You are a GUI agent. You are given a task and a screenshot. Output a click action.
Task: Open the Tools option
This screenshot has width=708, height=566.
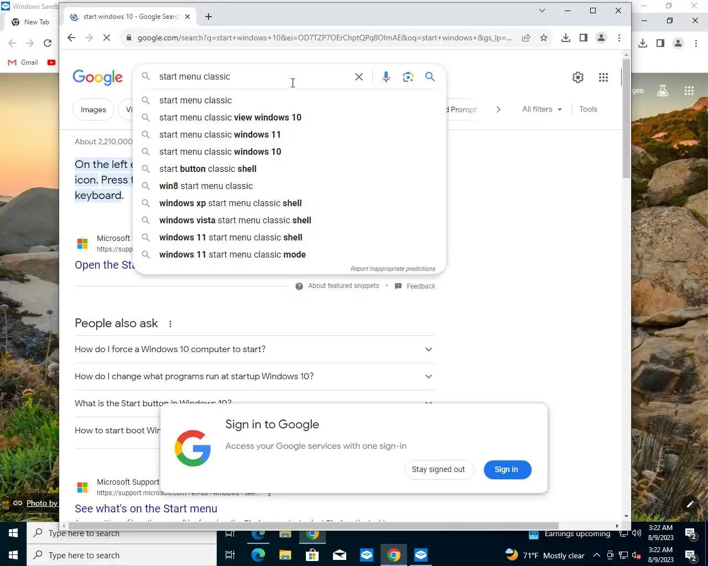588,109
